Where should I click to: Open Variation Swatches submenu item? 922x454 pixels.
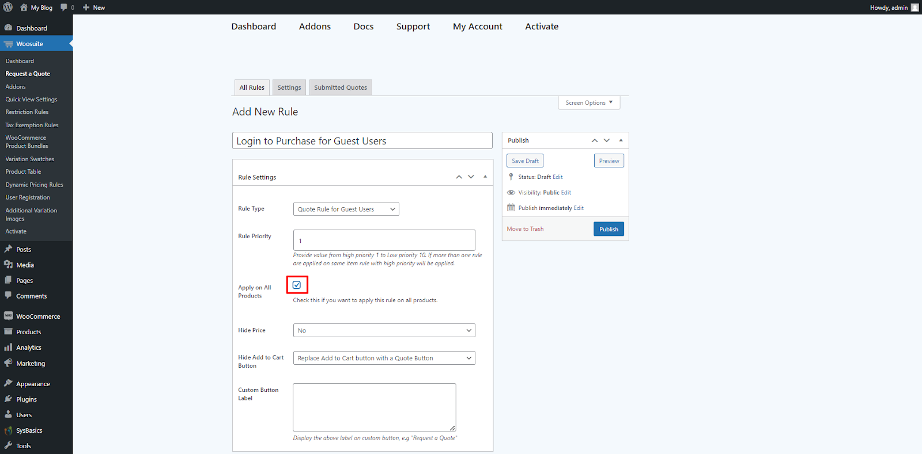pos(30,159)
